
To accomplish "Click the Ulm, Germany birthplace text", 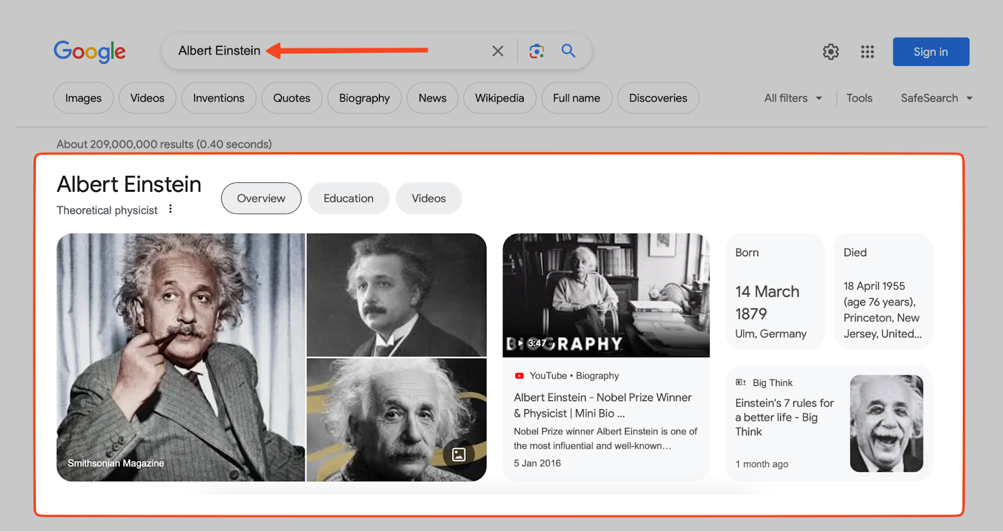I will [771, 334].
